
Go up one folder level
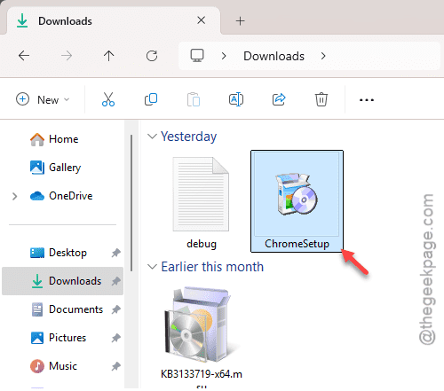click(x=108, y=56)
